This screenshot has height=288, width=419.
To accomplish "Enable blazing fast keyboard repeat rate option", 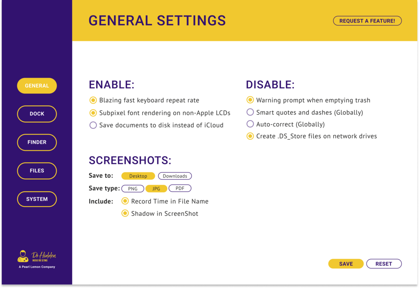I will (x=93, y=100).
